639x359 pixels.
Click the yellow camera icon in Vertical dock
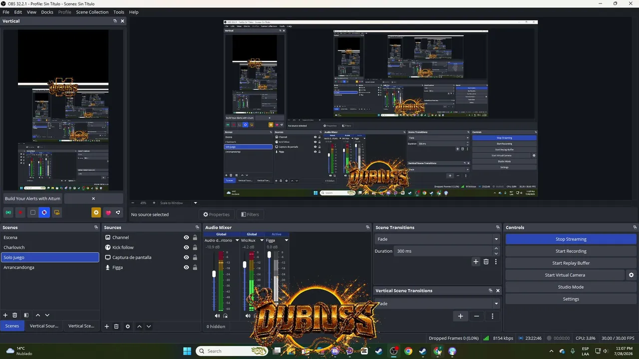[x=57, y=212]
